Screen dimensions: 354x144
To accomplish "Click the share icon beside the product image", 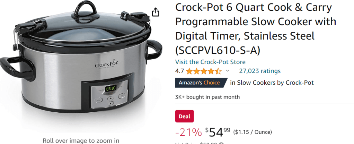I will (155, 12).
